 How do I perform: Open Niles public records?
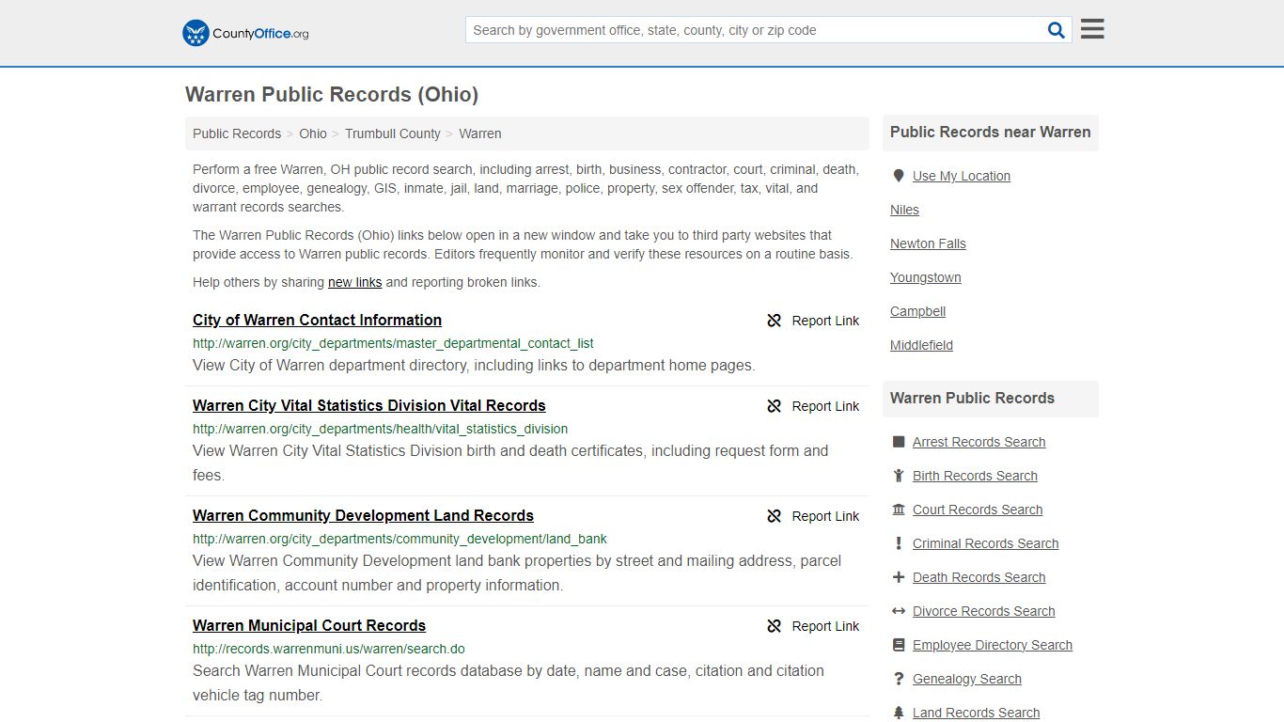point(904,210)
